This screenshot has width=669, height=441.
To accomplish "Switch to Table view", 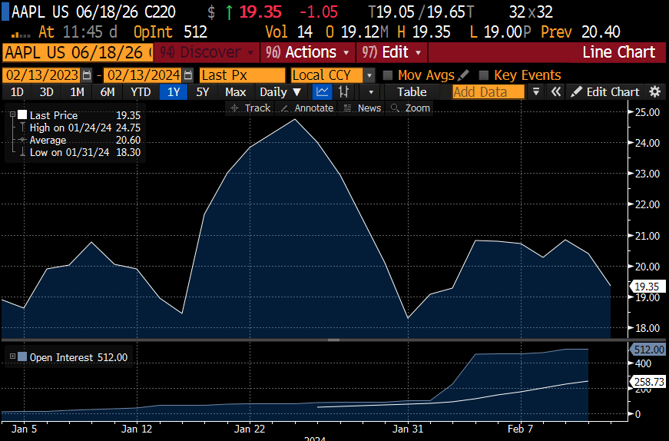I will point(412,91).
